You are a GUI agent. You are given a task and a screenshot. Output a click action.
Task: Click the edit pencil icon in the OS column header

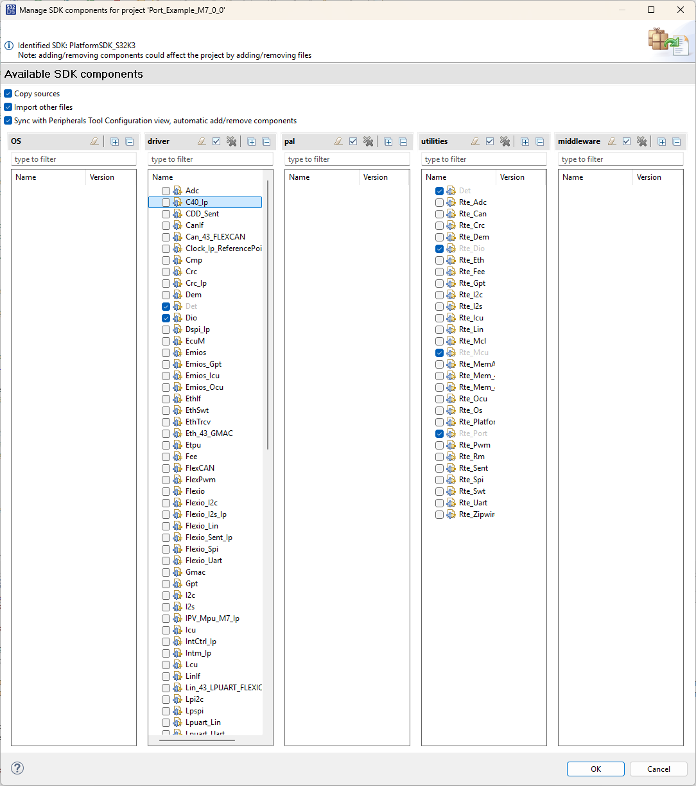(x=94, y=141)
